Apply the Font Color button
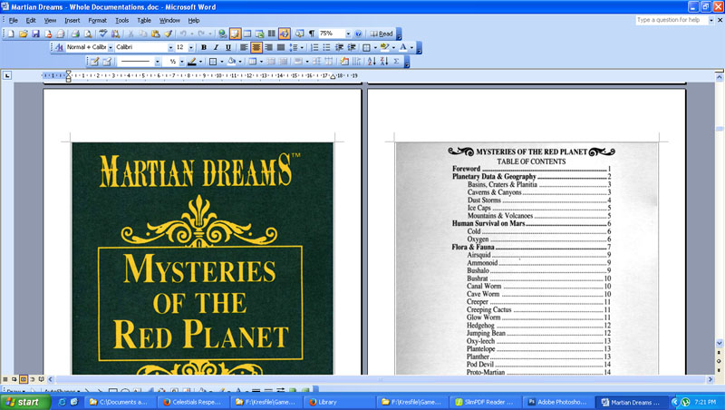 coord(403,47)
